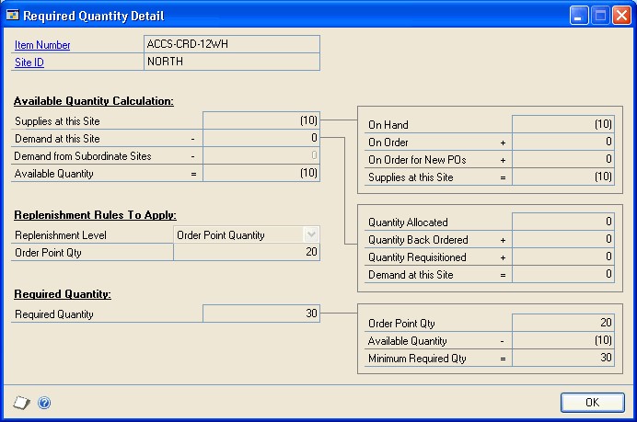Viewport: 637px width, 422px height.
Task: Open the Item Number link
Action: [x=42, y=45]
